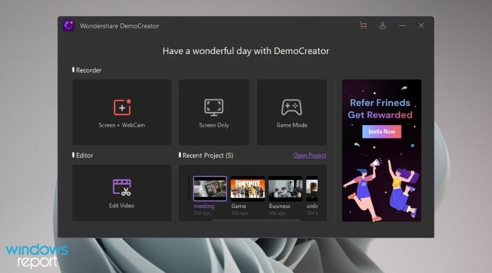Minimize the DemoCreator window
Screen dimensions: 492x273
pyautogui.click(x=402, y=25)
